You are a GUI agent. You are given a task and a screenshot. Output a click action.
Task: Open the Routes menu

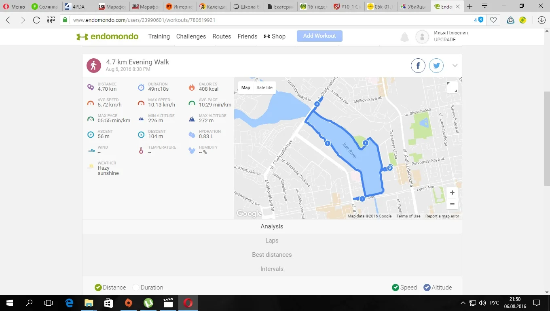222,36
